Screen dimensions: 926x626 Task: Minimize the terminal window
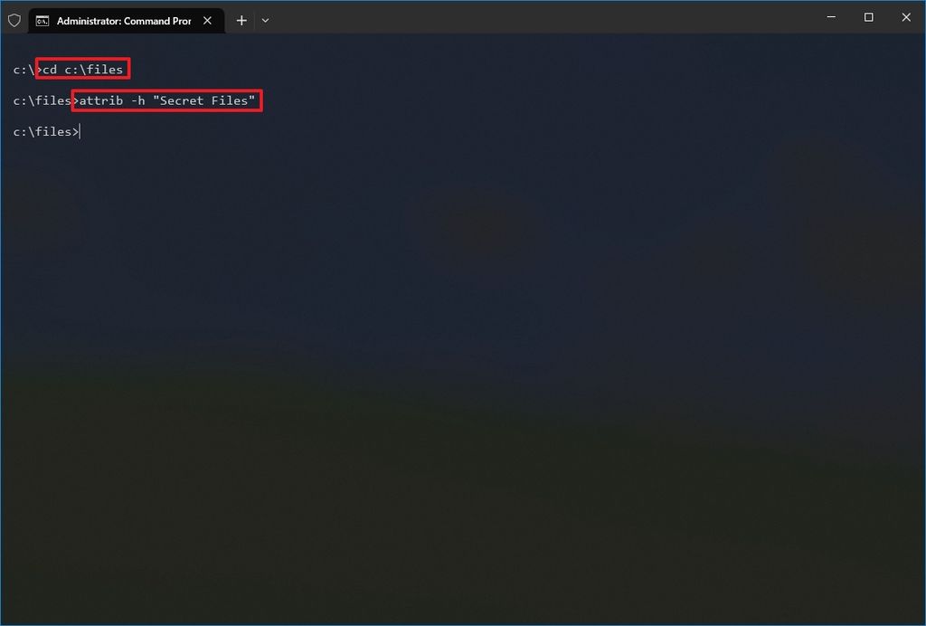point(831,17)
